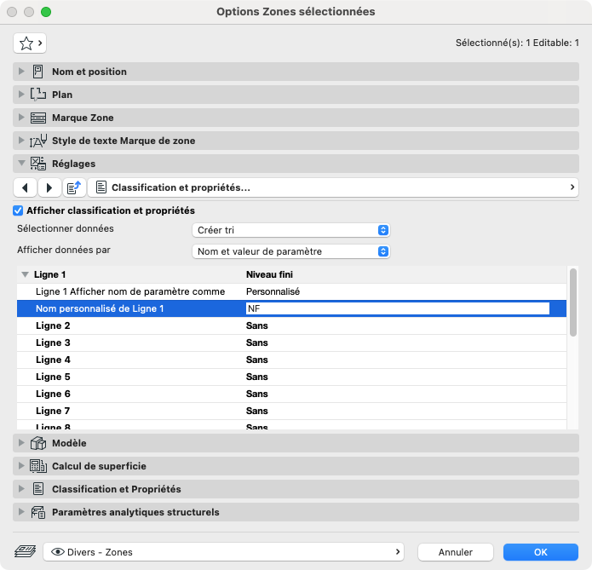Open the Classification et propriétés page menu
Screen dimensions: 592x570
333,187
